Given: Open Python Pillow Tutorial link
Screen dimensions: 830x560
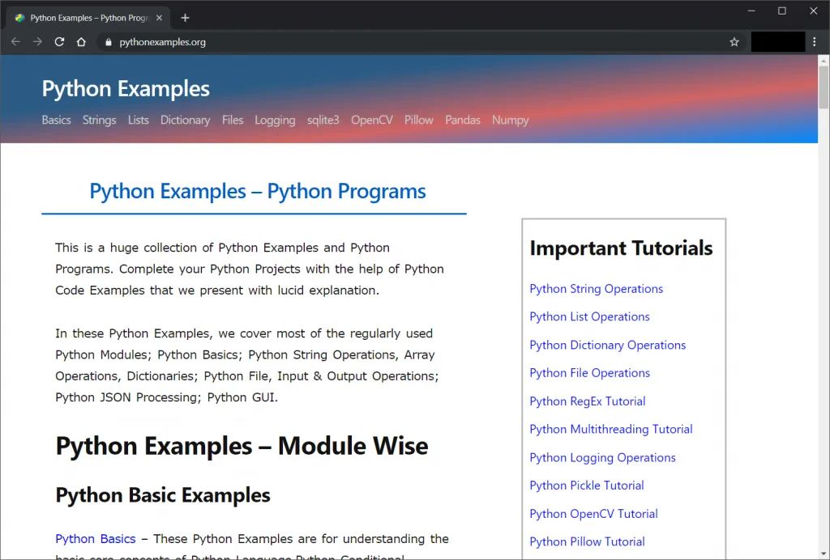Looking at the screenshot, I should (x=587, y=542).
